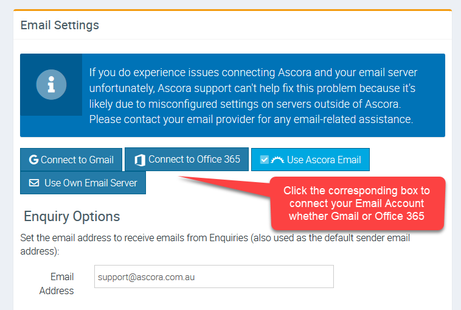The image size is (461, 310).
Task: Click the blue info banner message text
Action: [x=252, y=96]
